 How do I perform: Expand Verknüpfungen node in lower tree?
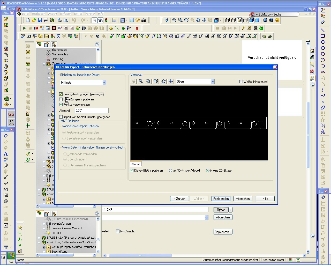point(44,224)
